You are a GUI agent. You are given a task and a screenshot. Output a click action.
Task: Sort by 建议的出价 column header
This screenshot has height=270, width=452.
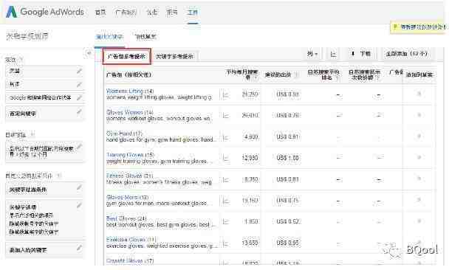point(278,75)
